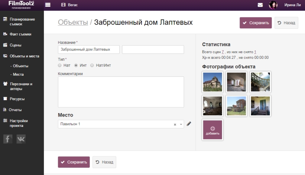305x175 pixels.
Task: Open the Отчеты menu item
Action: [x=15, y=110]
